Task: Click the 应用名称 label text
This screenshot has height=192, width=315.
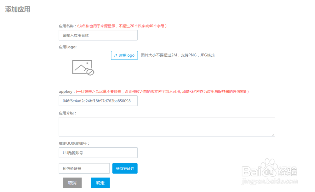Action: tap(67, 26)
